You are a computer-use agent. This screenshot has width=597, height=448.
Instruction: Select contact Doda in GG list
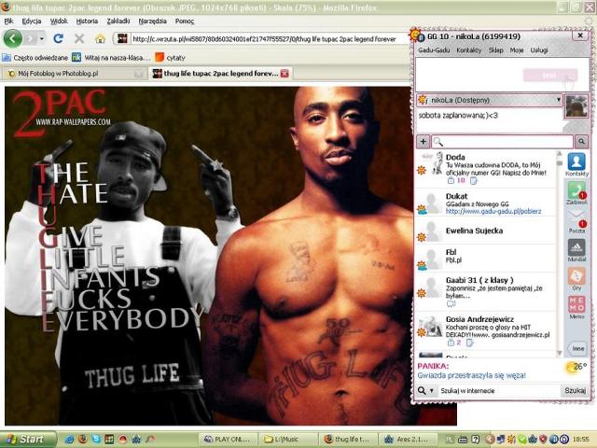[485, 168]
